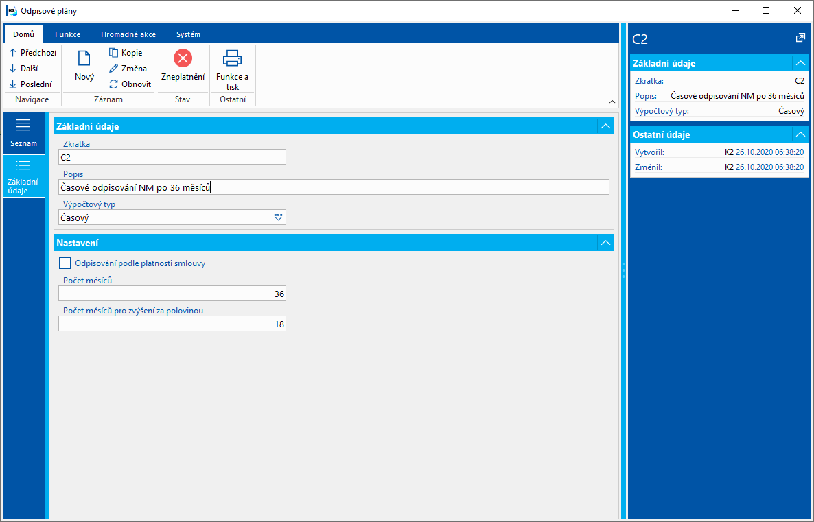
Task: Open Funkce a tisk printer menu
Action: click(x=232, y=70)
